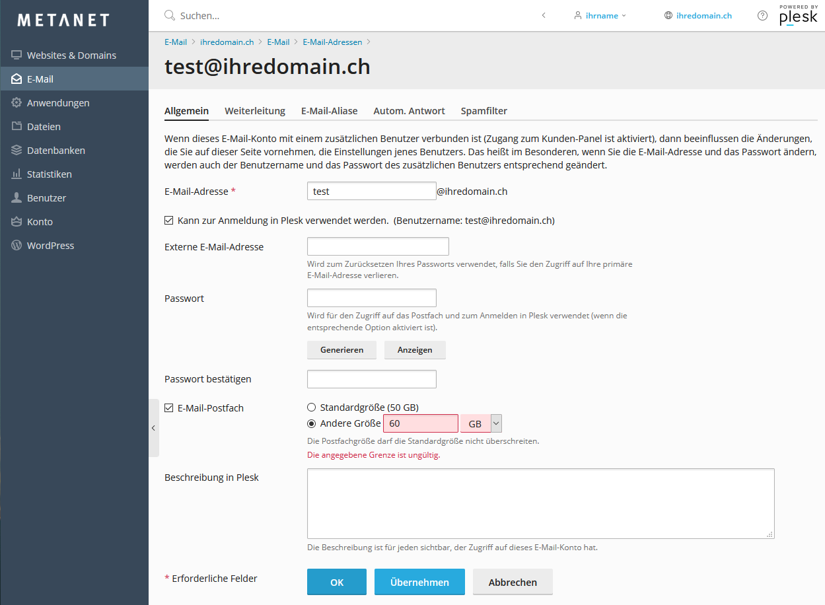Image resolution: width=825 pixels, height=605 pixels.
Task: Click the Externe E-Mail-Adresse input field
Action: [378, 247]
